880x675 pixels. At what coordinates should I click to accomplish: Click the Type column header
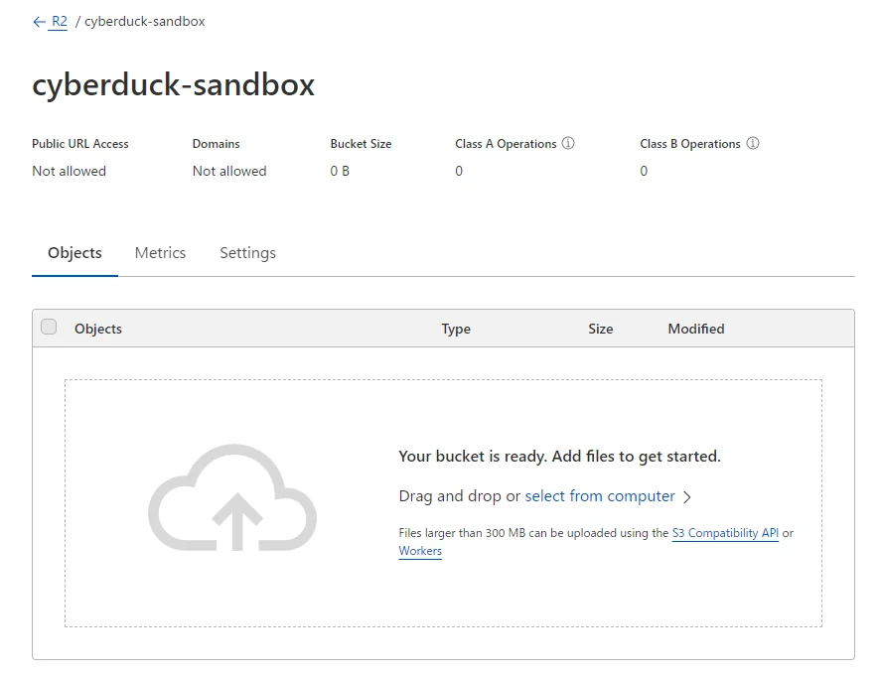(x=456, y=329)
